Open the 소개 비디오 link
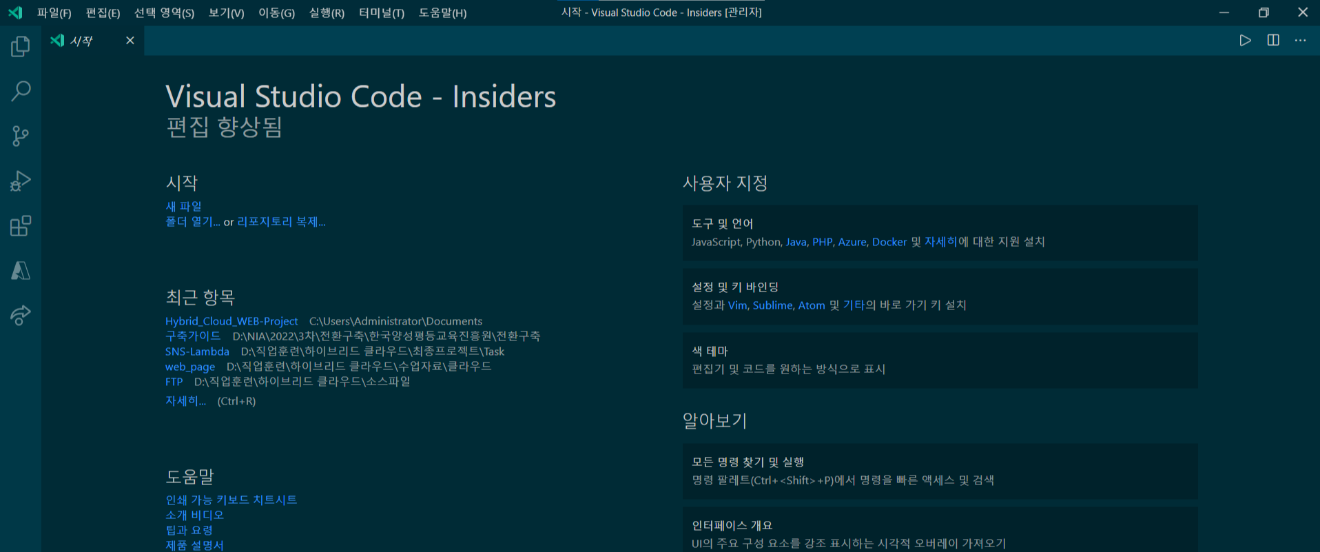The height and width of the screenshot is (552, 1320). click(194, 515)
